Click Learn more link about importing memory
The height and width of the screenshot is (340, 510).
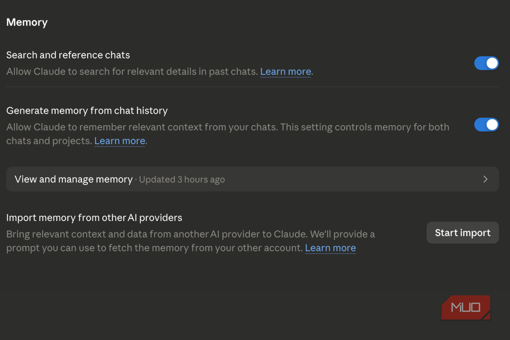330,248
